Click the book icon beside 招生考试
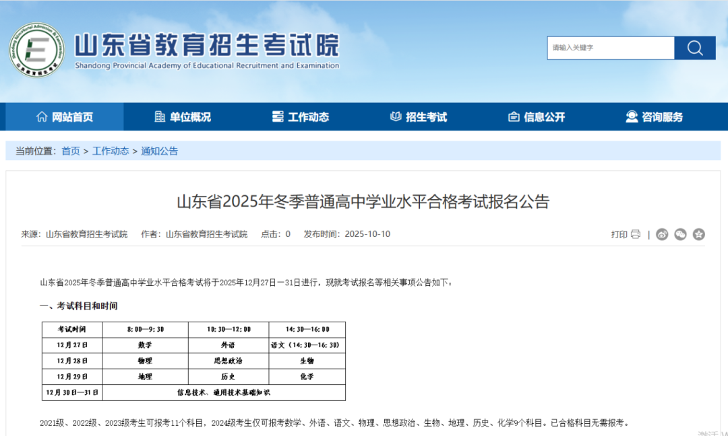The image size is (728, 436). (x=396, y=116)
